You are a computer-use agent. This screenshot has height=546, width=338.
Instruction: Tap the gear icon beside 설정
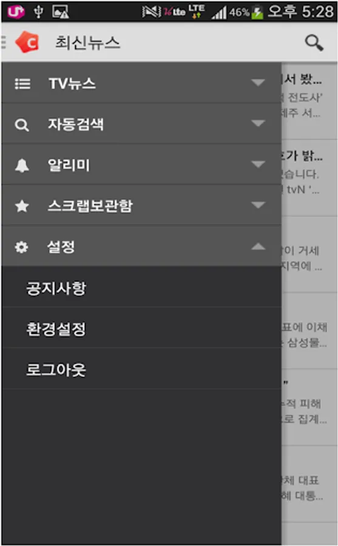(22, 247)
